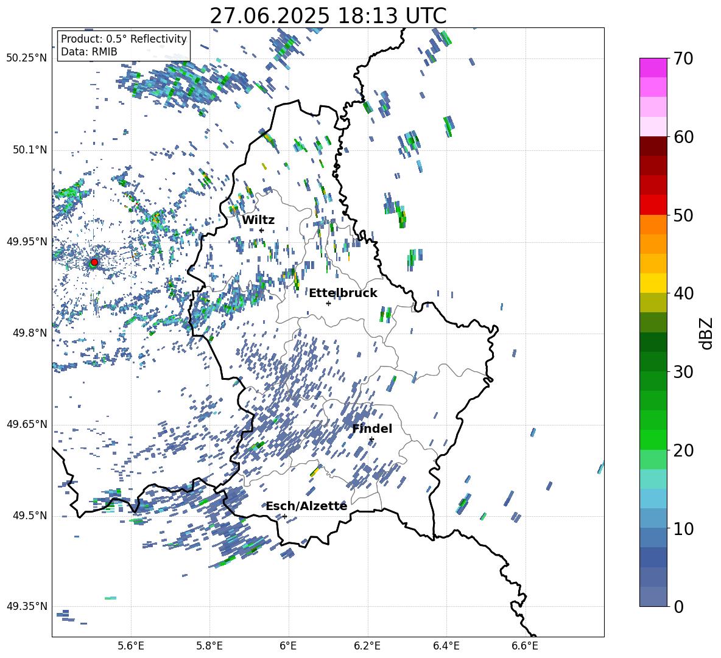
Task: Select the Wiltz city label
Action: pyautogui.click(x=258, y=220)
